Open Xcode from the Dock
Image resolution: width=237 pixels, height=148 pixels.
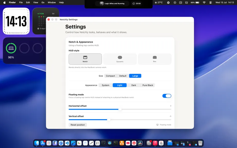tap(73, 143)
